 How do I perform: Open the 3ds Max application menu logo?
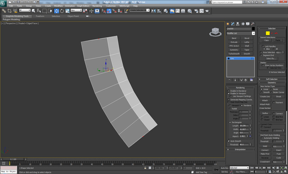point(3,3)
